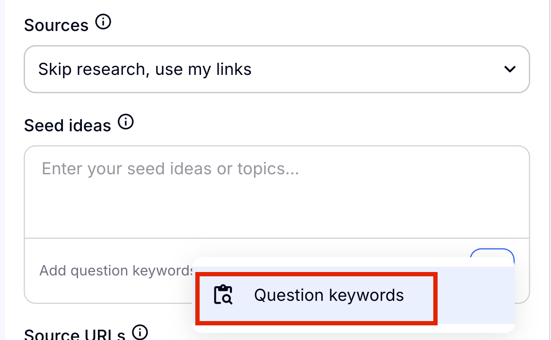Viewport: 551px width, 340px height.
Task: Click blank area inside Seed ideas textarea
Action: [277, 207]
